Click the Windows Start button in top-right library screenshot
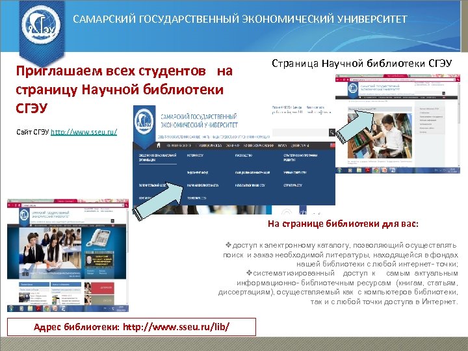This screenshot has width=468, height=351. [339, 170]
